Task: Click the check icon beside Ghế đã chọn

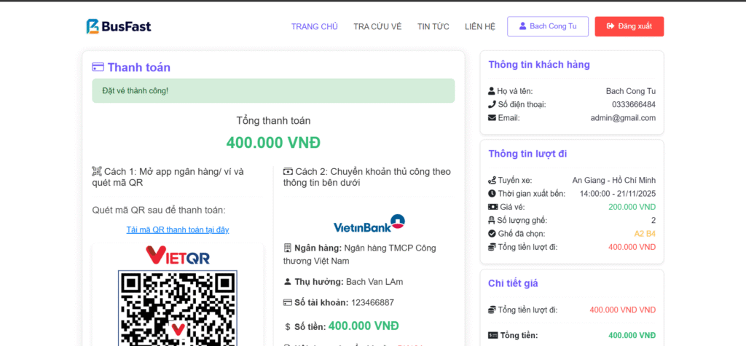Action: coord(492,234)
